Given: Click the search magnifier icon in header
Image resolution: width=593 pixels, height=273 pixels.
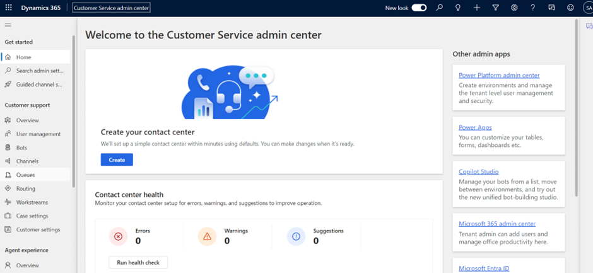Looking at the screenshot, I should (440, 8).
